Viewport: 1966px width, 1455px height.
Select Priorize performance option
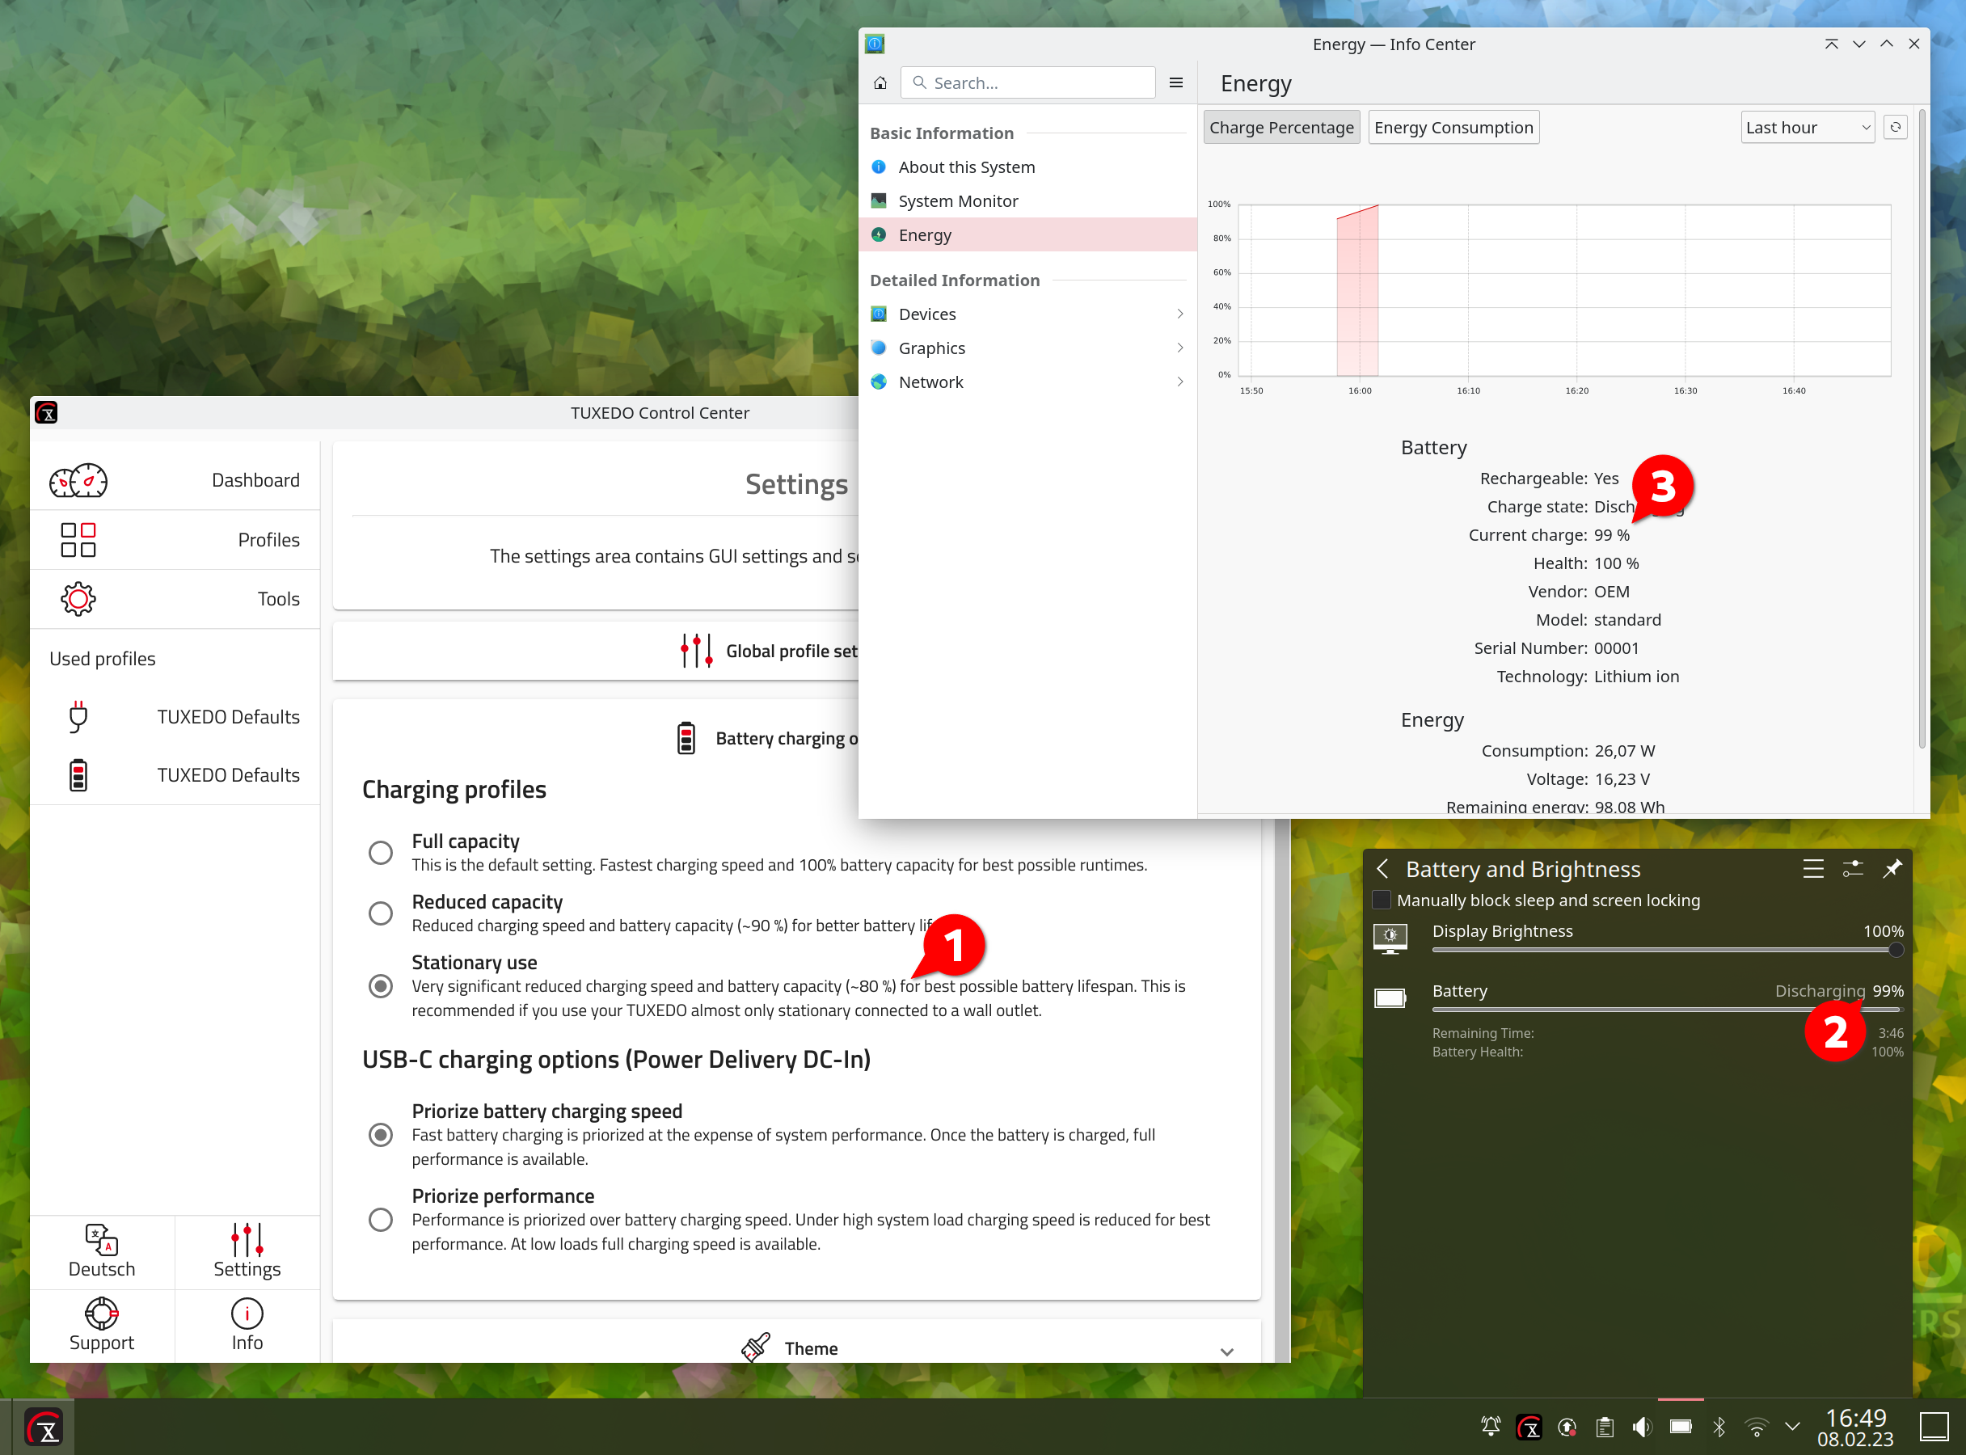[381, 1220]
